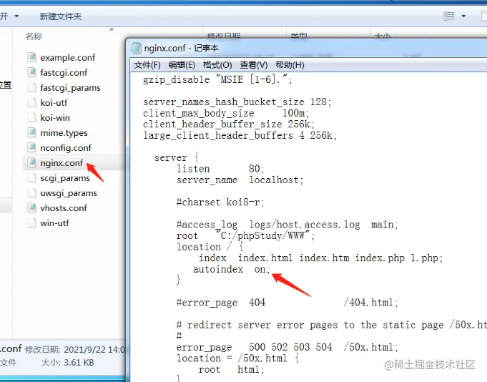Click the gzip_disable line in Notepad
This screenshot has width=487, height=382.
click(217, 80)
